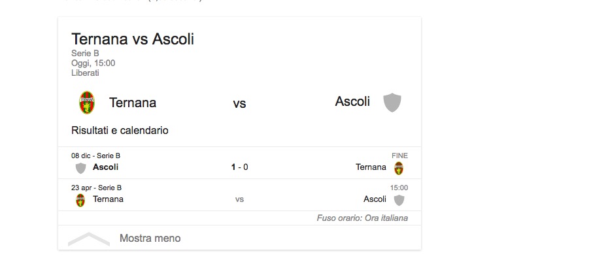Click the "Liberati" stadium name

coord(86,73)
